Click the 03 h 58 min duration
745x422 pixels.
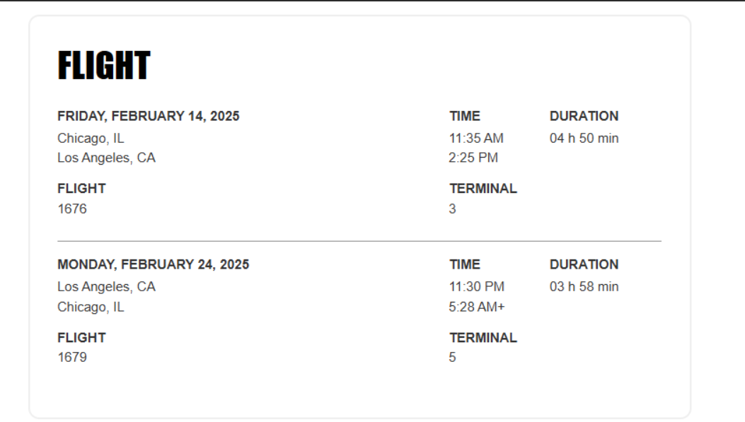coord(584,287)
